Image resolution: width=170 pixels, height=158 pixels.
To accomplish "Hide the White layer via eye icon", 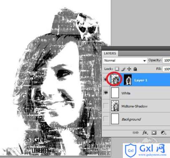I will (x=106, y=93).
